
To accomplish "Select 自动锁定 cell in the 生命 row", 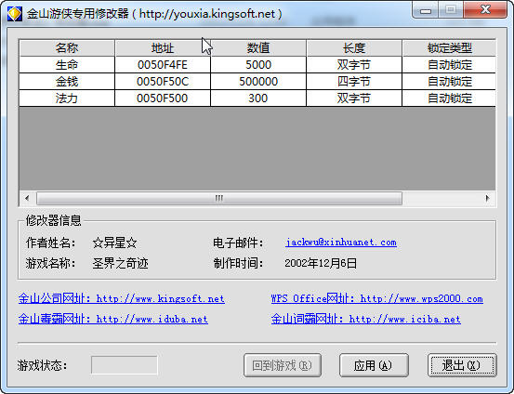I will [x=449, y=64].
